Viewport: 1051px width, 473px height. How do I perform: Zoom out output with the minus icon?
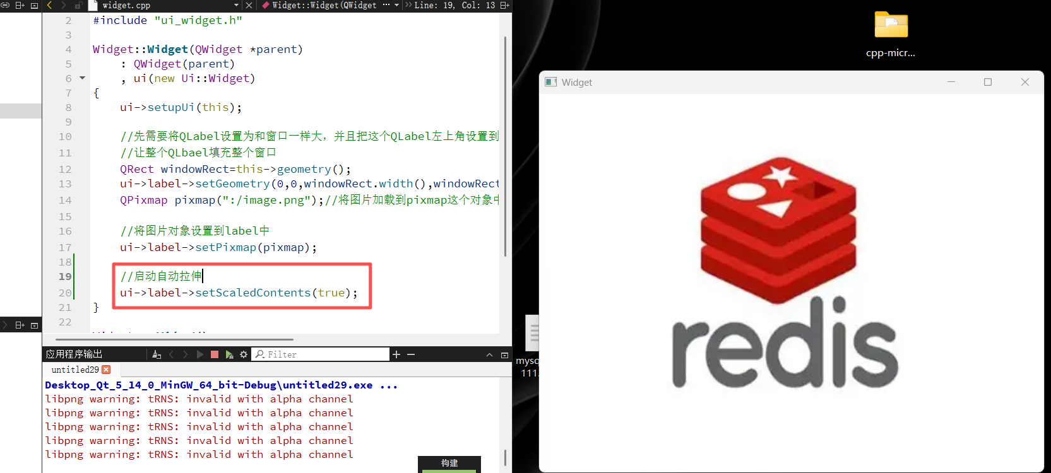[x=411, y=354]
